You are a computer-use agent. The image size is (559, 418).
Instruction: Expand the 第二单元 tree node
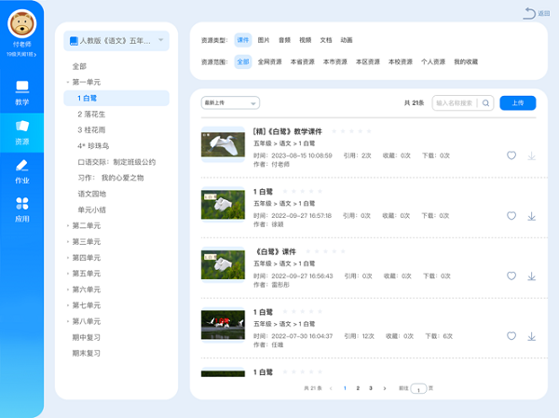pyautogui.click(x=86, y=225)
